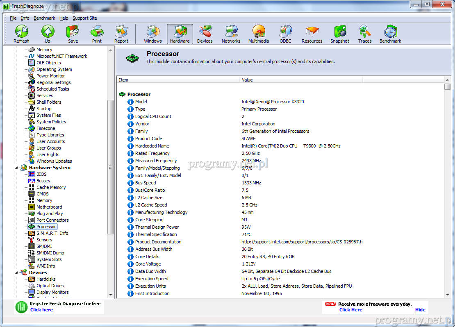Open the Benchmark menu
The height and width of the screenshot is (327, 455).
tap(44, 18)
